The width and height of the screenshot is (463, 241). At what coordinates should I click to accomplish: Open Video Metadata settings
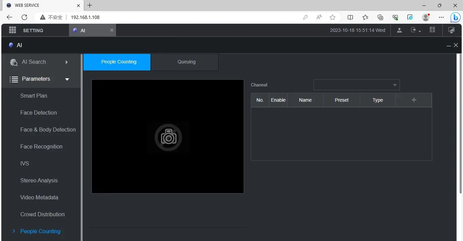(x=39, y=197)
